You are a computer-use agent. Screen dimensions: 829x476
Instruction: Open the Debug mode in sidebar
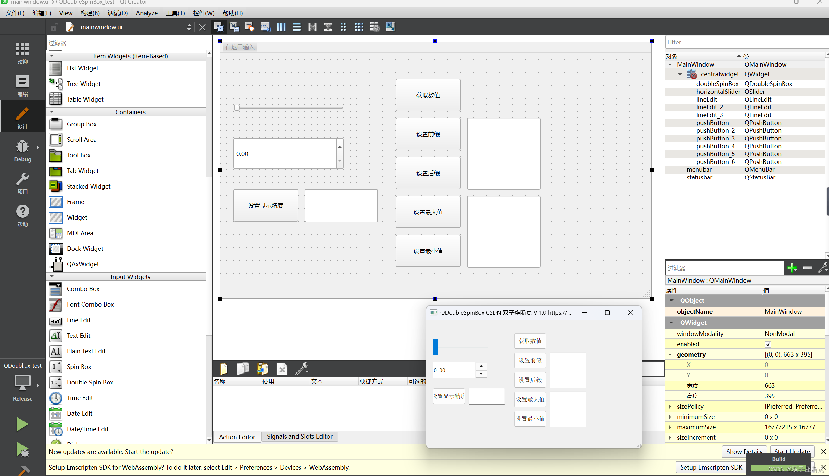pyautogui.click(x=23, y=151)
